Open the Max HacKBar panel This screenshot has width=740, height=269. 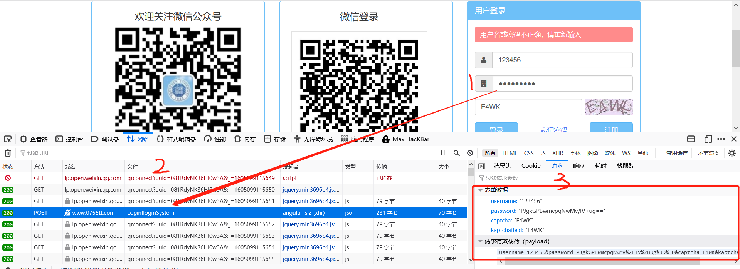(405, 139)
